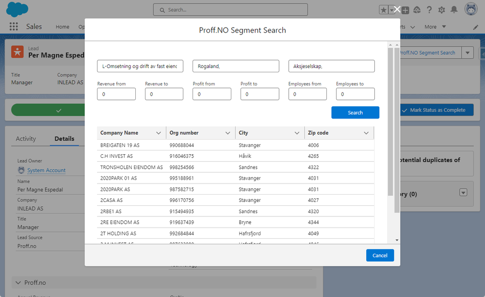Go to the Home navigation tab

[63, 27]
